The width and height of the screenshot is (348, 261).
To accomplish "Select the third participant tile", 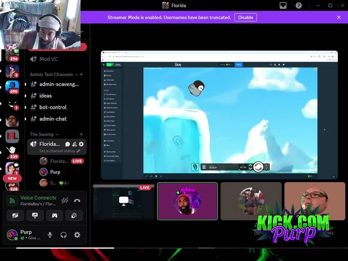I will (251, 201).
